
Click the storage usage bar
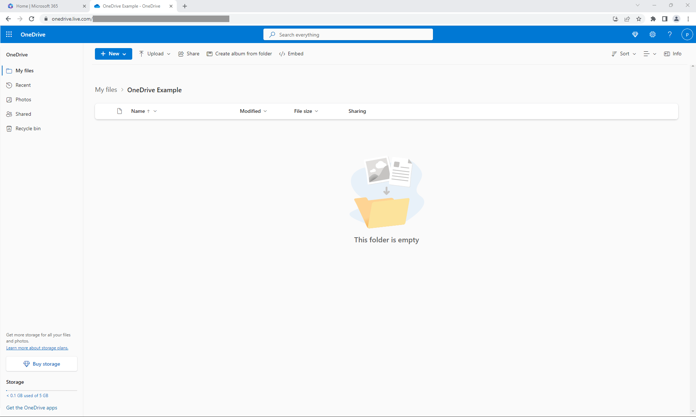(x=42, y=391)
